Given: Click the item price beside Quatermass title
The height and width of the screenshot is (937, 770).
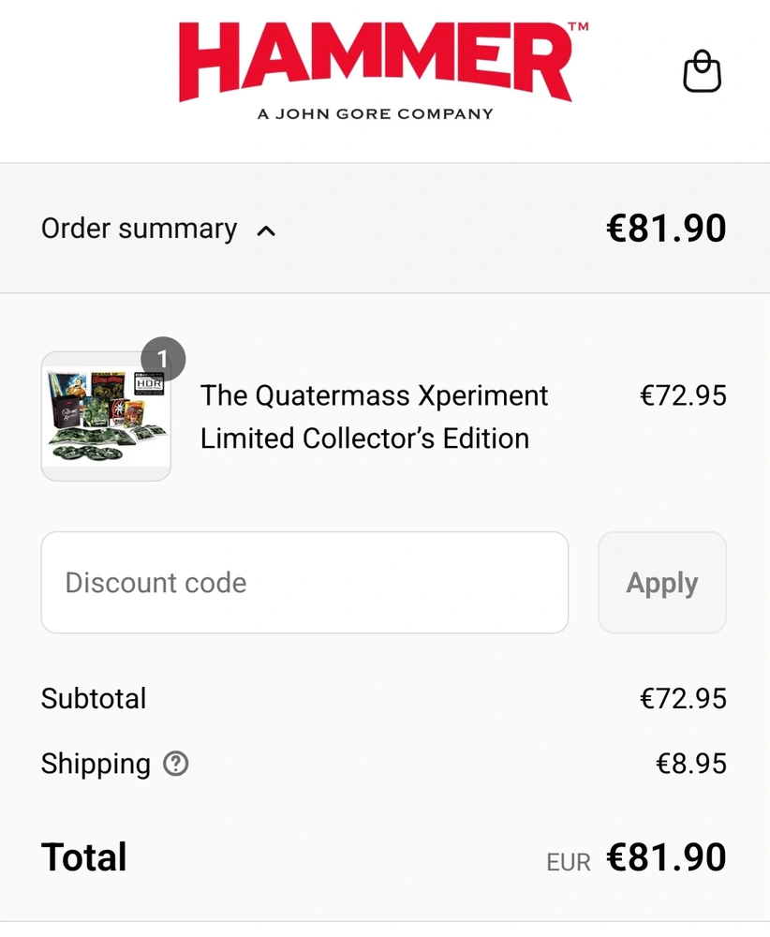Looking at the screenshot, I should point(683,395).
